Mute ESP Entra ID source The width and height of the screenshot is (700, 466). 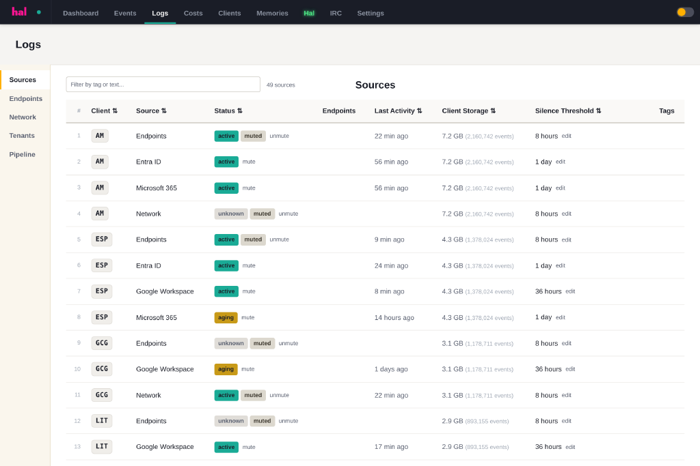point(249,265)
